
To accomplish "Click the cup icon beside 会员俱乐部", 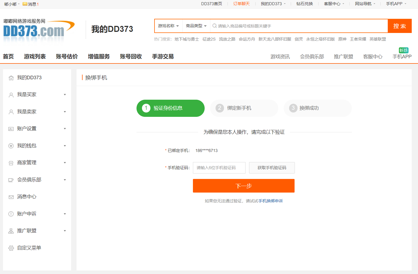I will (11, 180).
